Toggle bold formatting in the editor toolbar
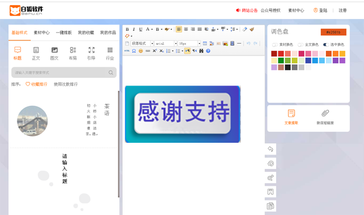 127,29
